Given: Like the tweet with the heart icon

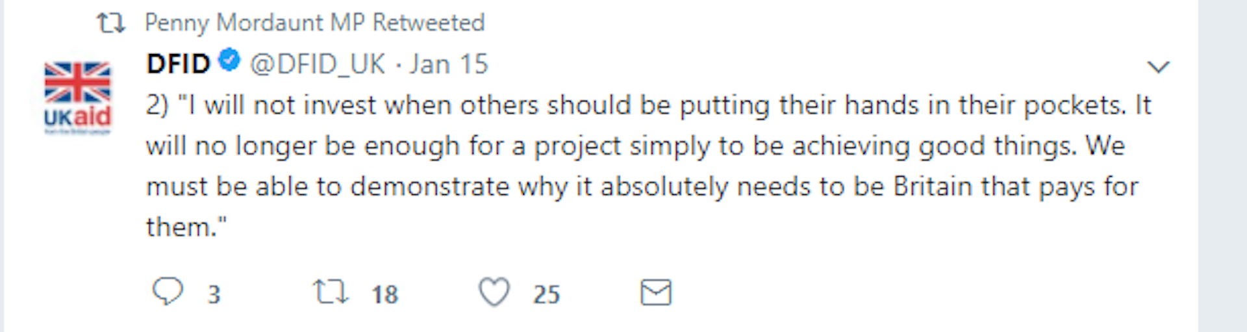Looking at the screenshot, I should (x=494, y=292).
